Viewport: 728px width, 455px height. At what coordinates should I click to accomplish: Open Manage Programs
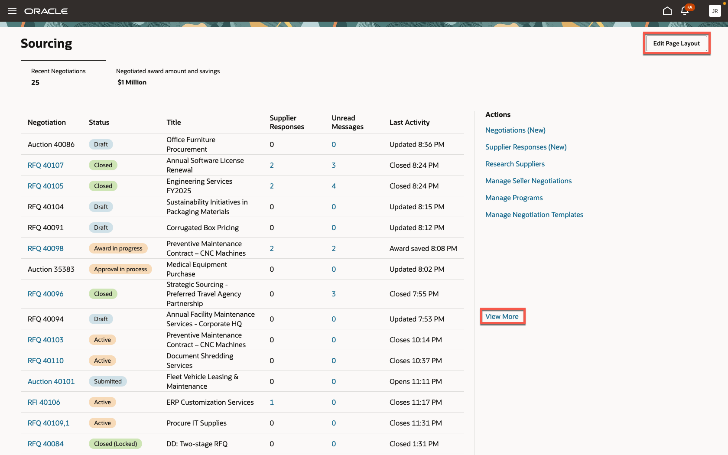point(514,198)
